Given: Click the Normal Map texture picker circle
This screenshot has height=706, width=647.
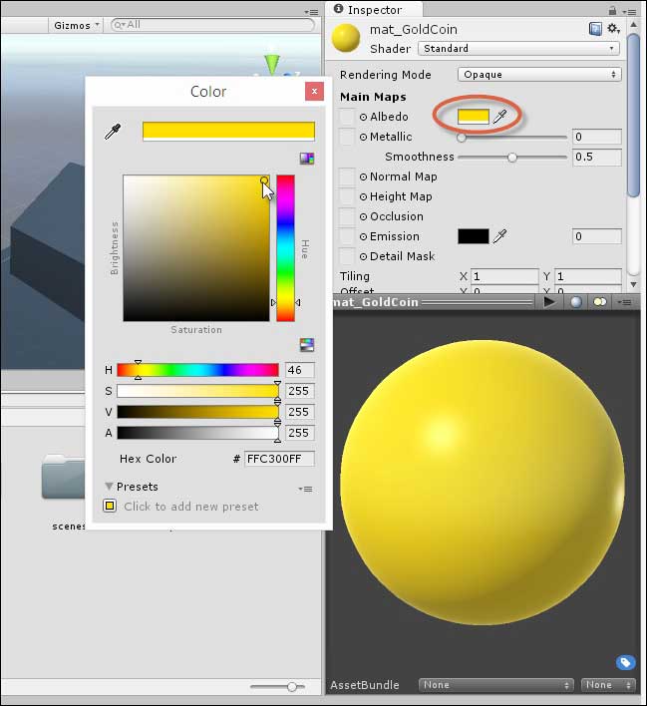Looking at the screenshot, I should pyautogui.click(x=363, y=176).
